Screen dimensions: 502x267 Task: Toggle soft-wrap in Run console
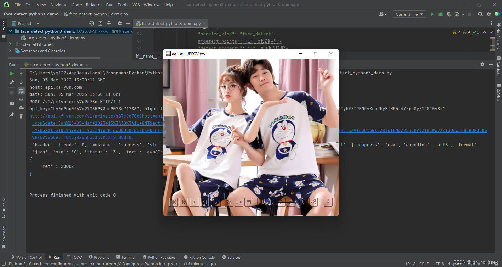[21, 91]
